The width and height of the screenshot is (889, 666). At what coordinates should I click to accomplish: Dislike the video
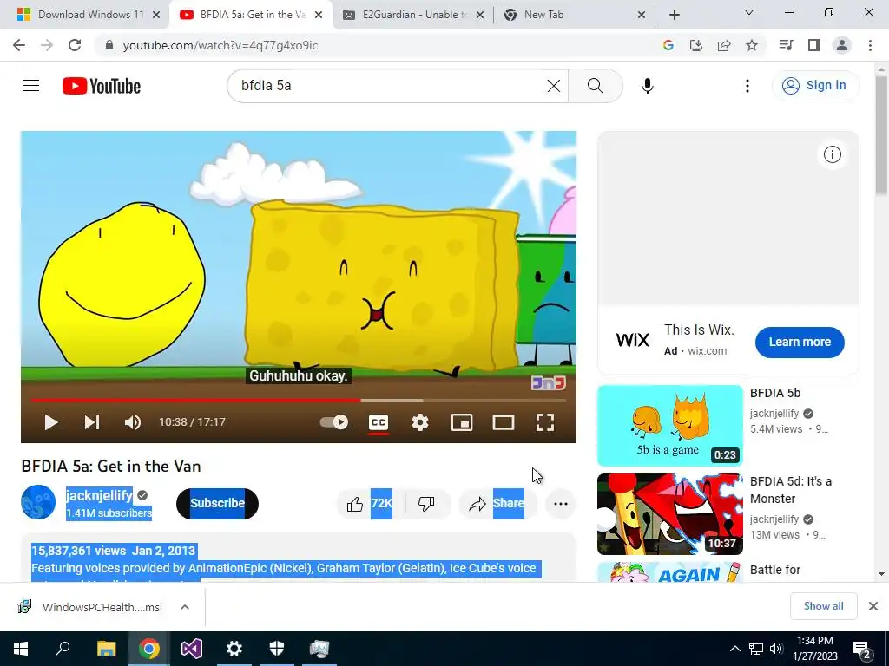tap(426, 504)
